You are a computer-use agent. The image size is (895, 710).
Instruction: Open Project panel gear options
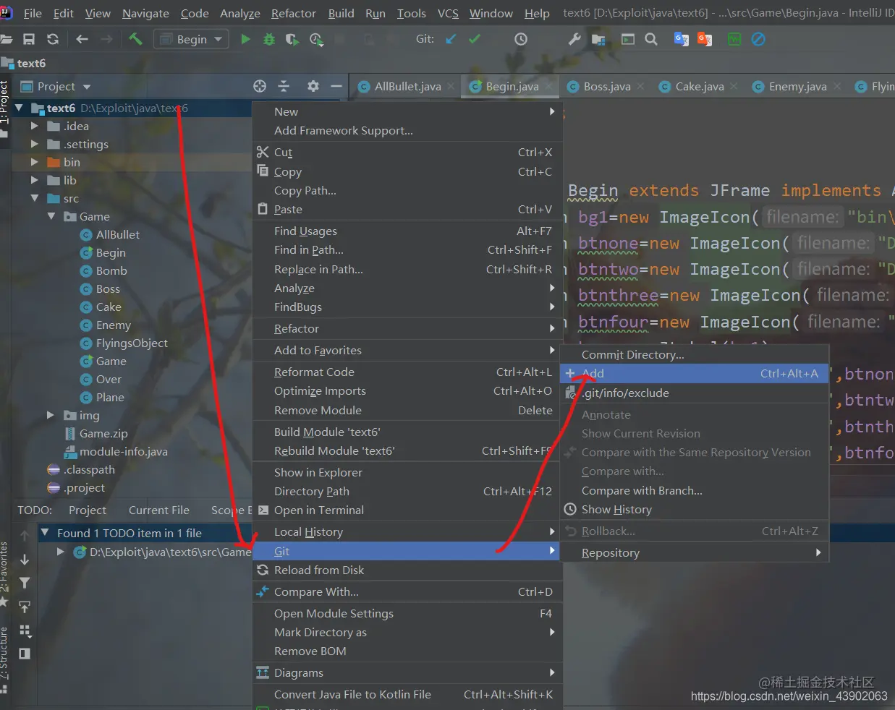point(313,86)
